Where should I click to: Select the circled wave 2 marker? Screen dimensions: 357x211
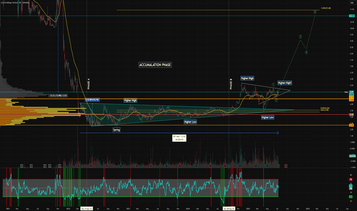coord(276,100)
